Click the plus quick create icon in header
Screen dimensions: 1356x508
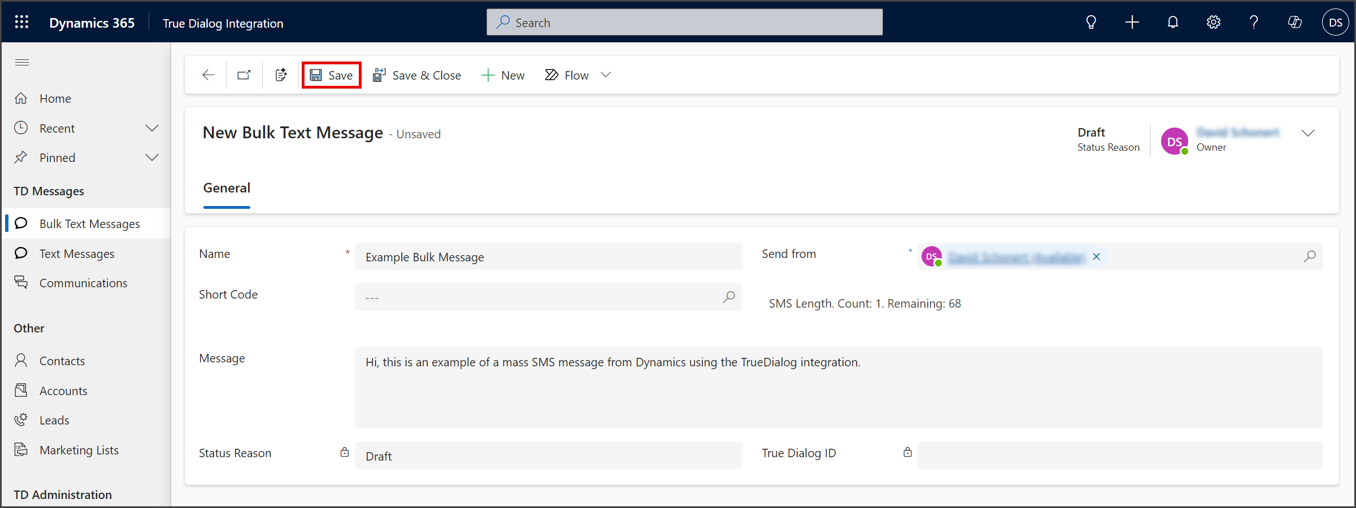click(x=1132, y=23)
